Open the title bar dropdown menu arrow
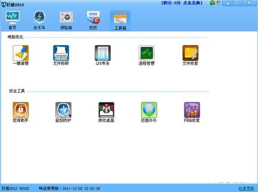The width and height of the screenshot is (258, 192). [x=227, y=3]
